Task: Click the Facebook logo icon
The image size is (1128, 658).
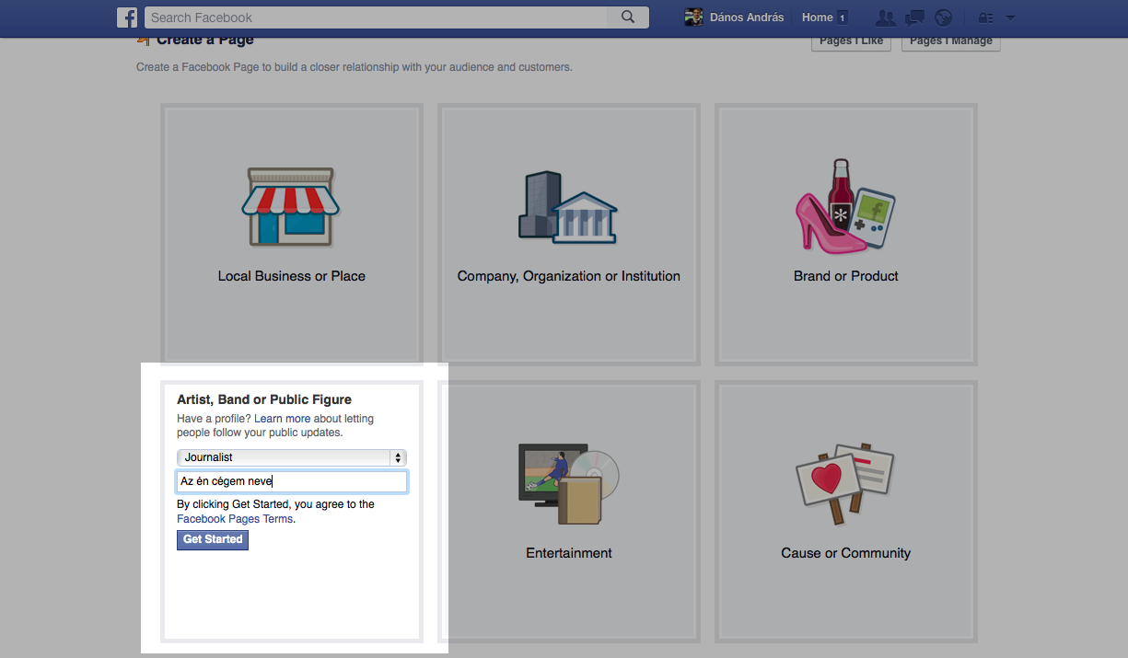Action: tap(127, 17)
